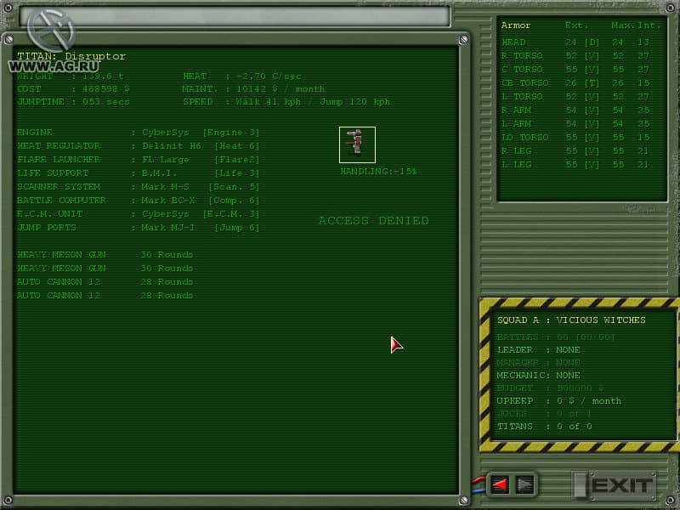Click the SPEED Walk/Jump kph stat
Viewport: 680px width, 510px height.
point(286,102)
